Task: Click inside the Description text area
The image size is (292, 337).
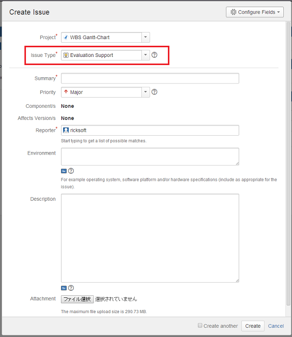Action: click(x=150, y=238)
